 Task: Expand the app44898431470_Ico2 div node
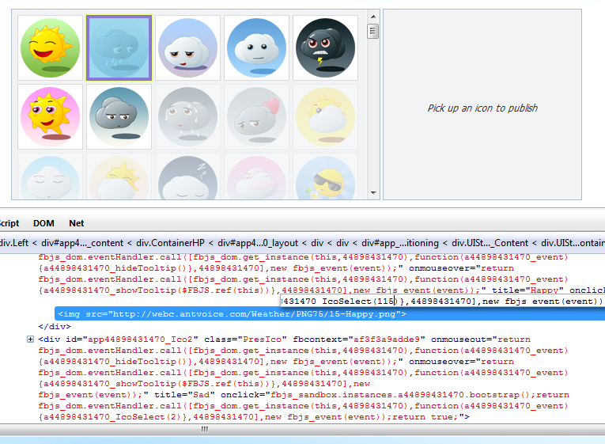click(30, 339)
